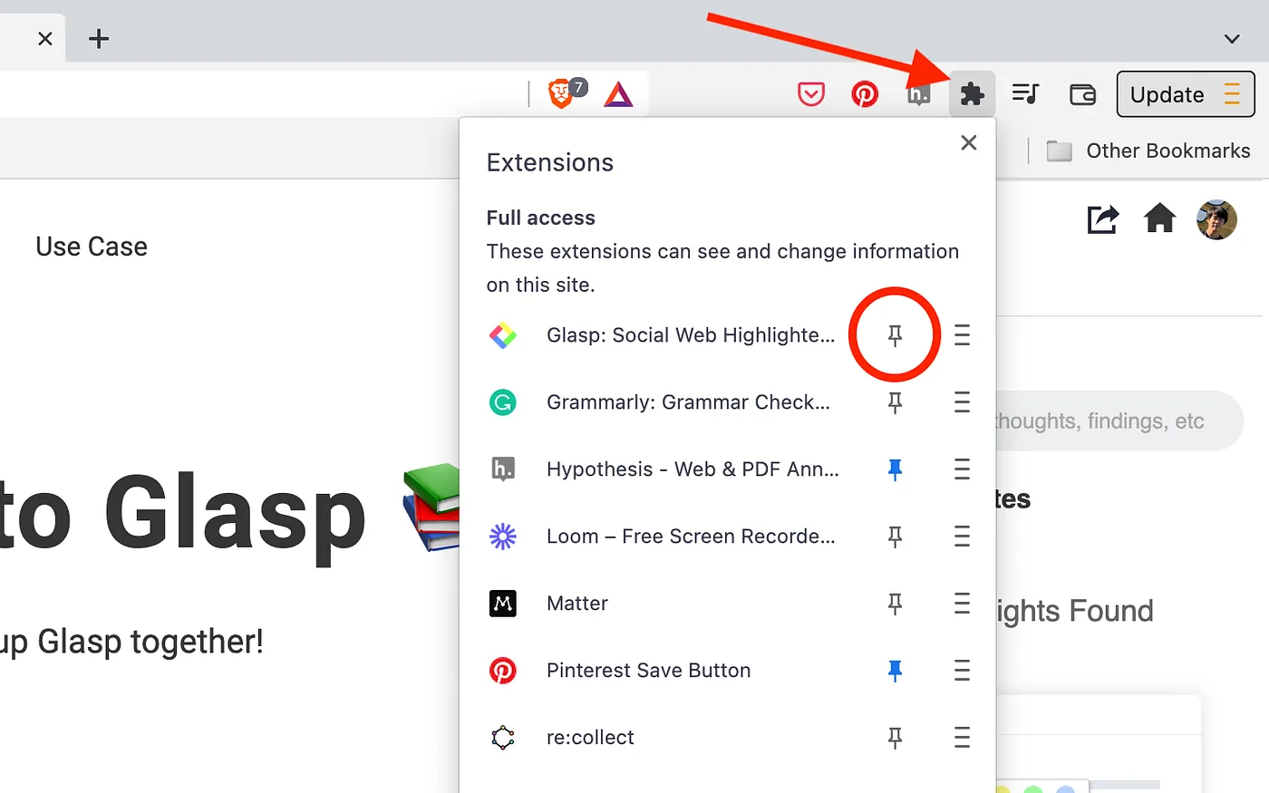Unpin the Pinterest Save Button extension
This screenshot has height=793, width=1269.
tap(895, 671)
